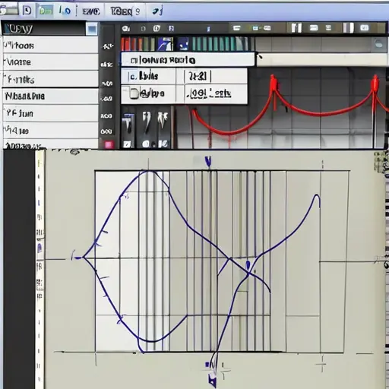
Task: Click the round D-shaped icon in dark toolbar
Action: point(157,28)
